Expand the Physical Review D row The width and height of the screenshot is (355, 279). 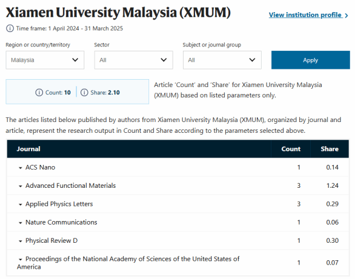tap(21, 241)
